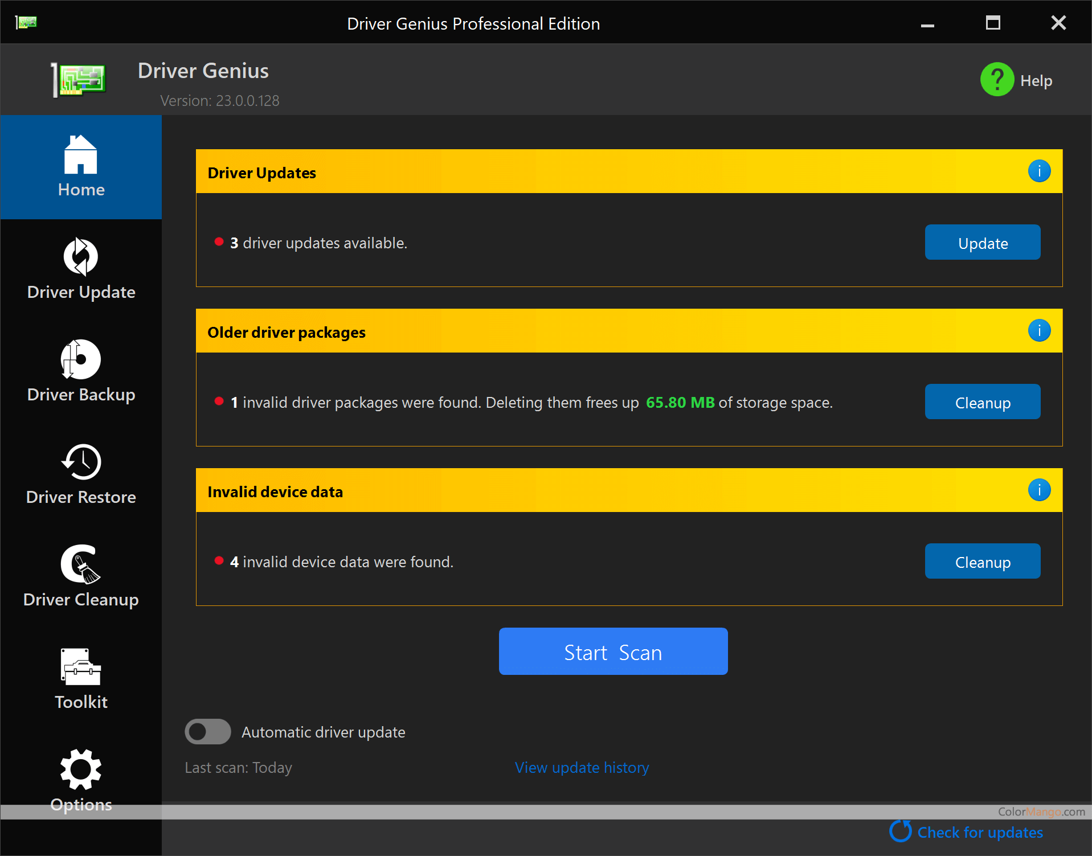Click the red dot beside driver updates count
Screen dimensions: 1092x856
[x=219, y=241]
